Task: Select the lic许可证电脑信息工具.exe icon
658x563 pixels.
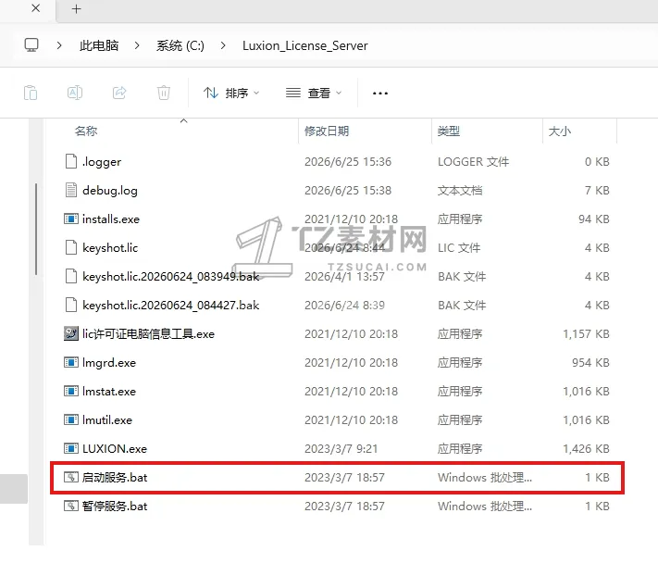Action: [71, 333]
